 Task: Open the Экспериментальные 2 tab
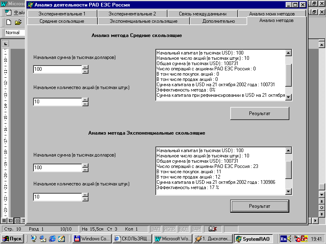pos(132,14)
